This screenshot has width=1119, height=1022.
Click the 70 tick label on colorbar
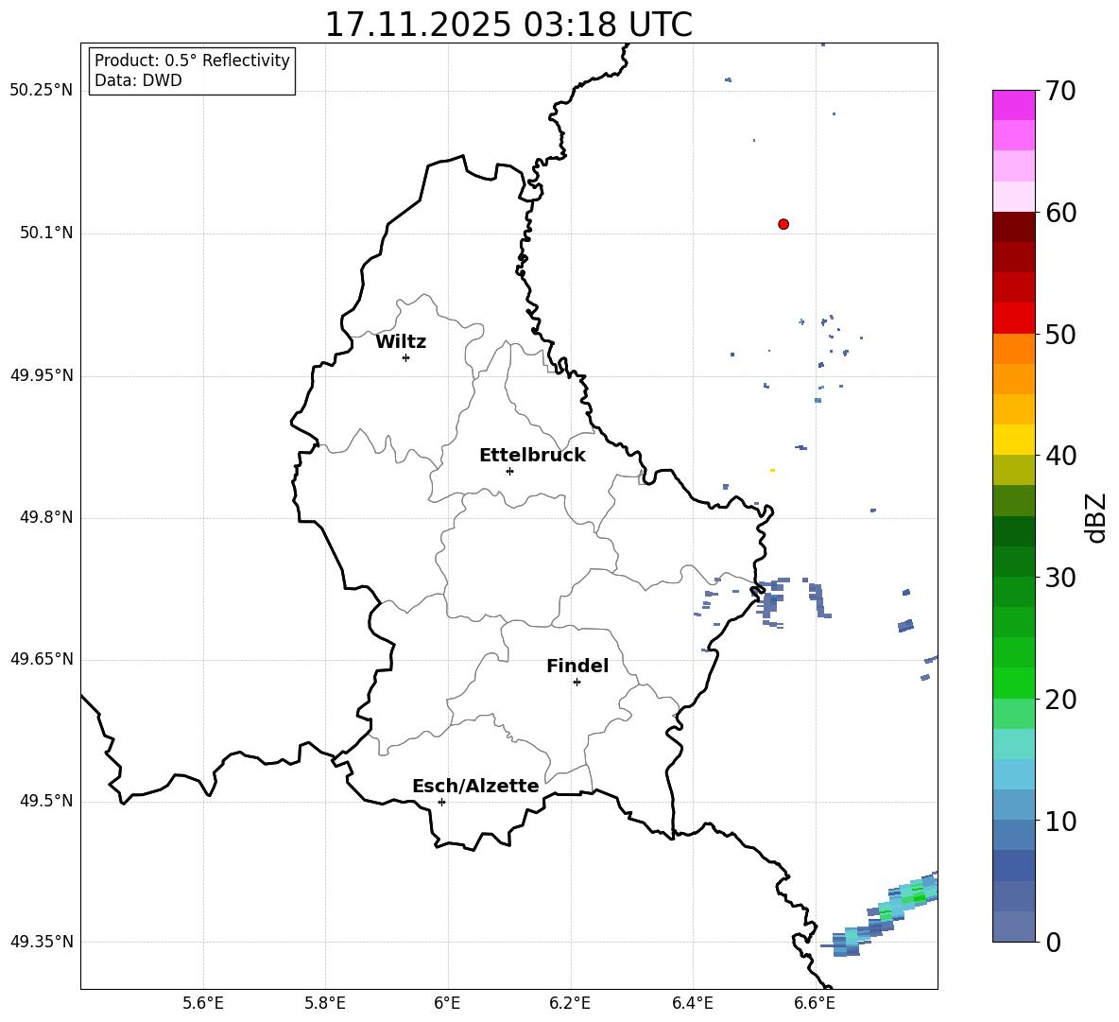tap(1060, 91)
